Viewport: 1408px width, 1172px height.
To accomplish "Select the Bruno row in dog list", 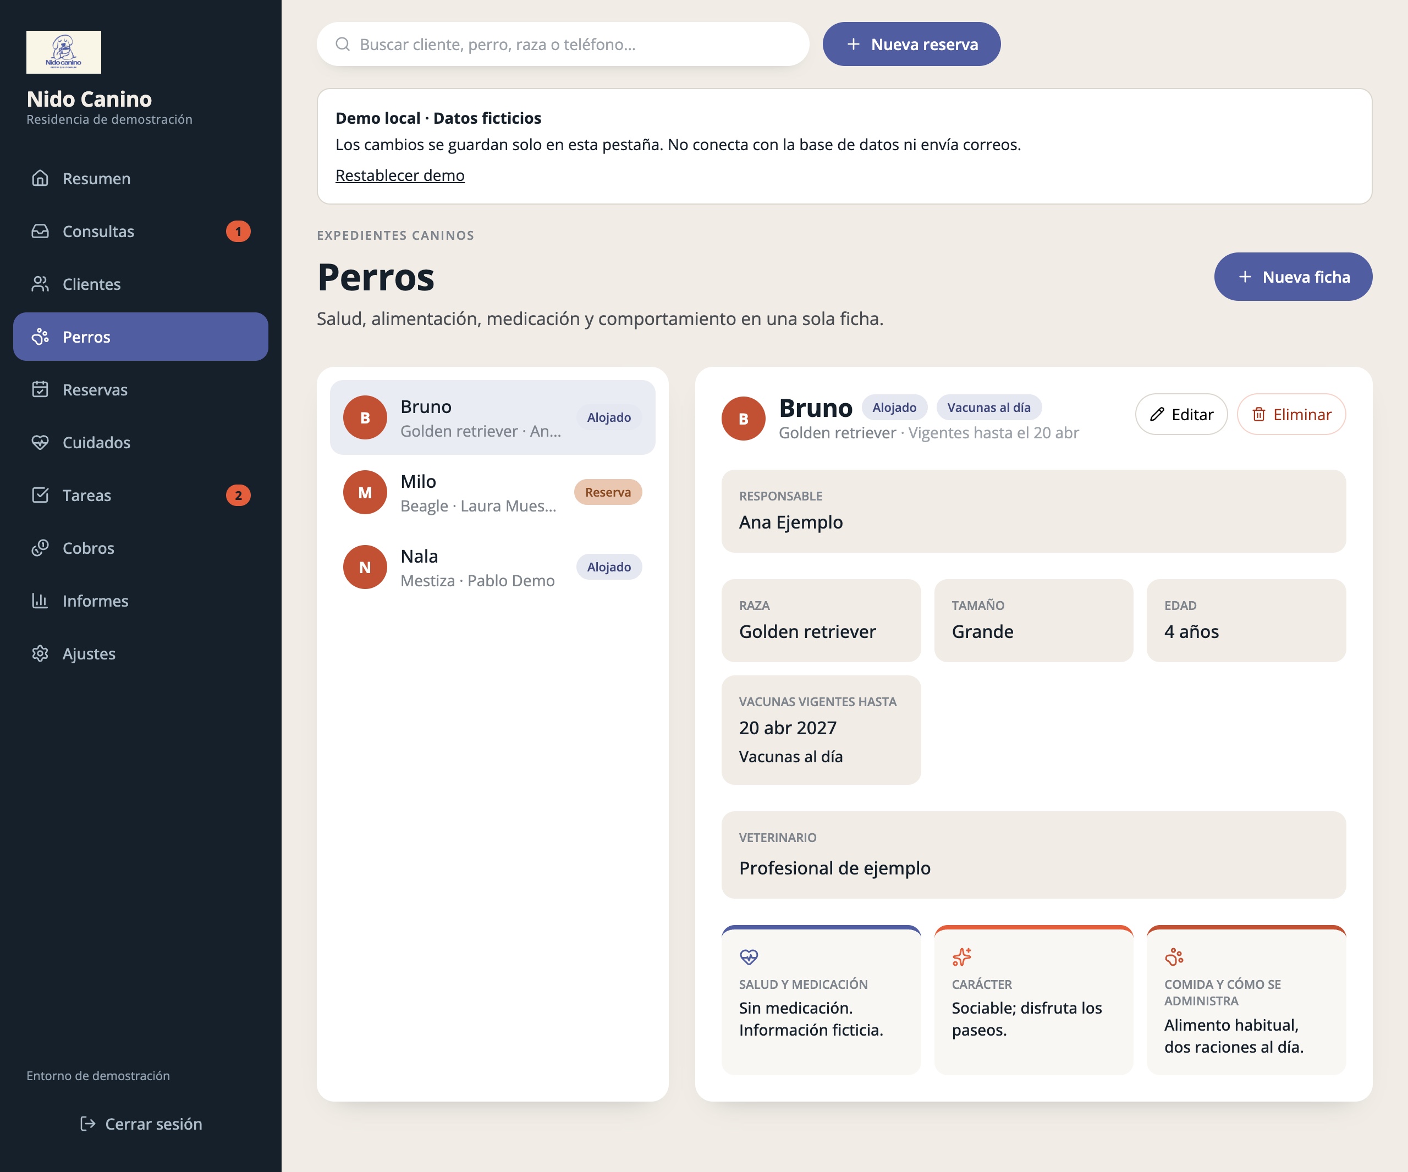I will tap(493, 418).
